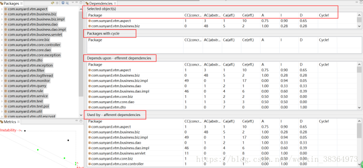Click aspect package icon in Selected object(s) table
This screenshot has height=168, width=363.
point(90,21)
